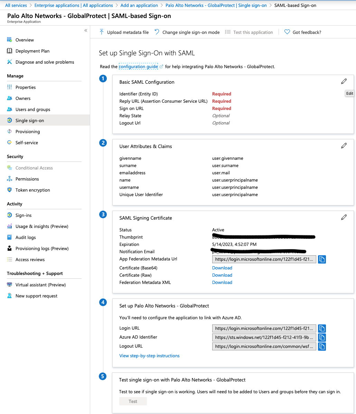Open Provisioning in the Manage menu
Viewport: 356px width, 414px height.
click(x=28, y=131)
